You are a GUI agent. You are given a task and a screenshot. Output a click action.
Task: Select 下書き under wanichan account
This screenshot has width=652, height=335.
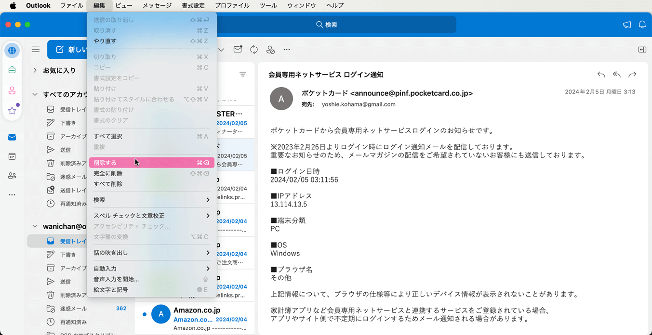click(68, 255)
